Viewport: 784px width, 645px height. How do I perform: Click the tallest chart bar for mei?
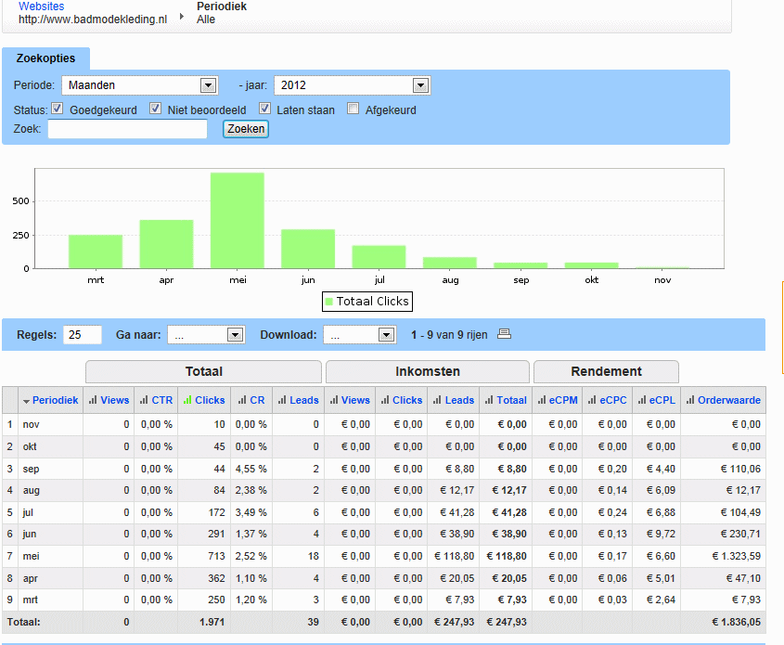[x=237, y=221]
